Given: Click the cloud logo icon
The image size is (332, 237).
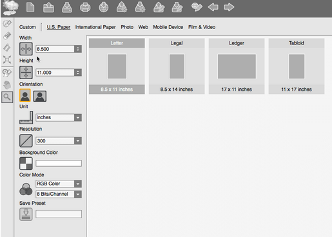Looking at the screenshot, I should pos(10,8).
